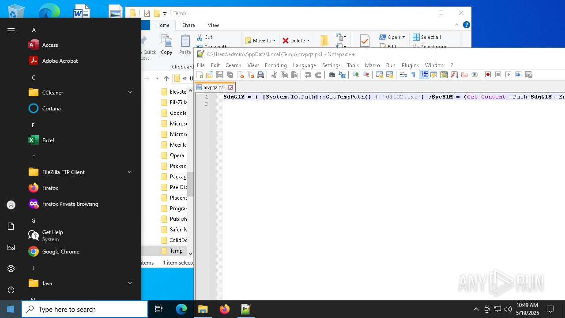The image size is (565, 318).
Task: Click the Zoom In magnifier icon
Action: pos(355,75)
